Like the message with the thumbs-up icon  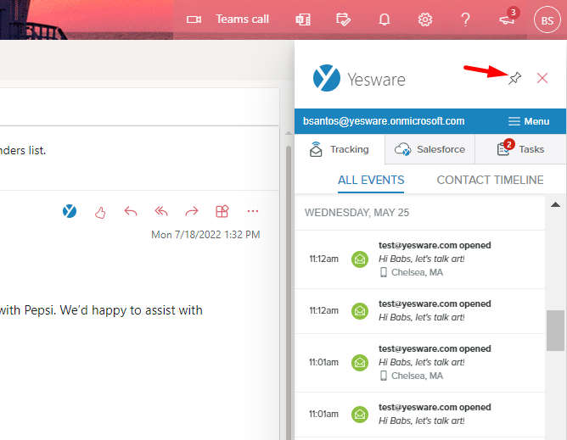tap(100, 213)
